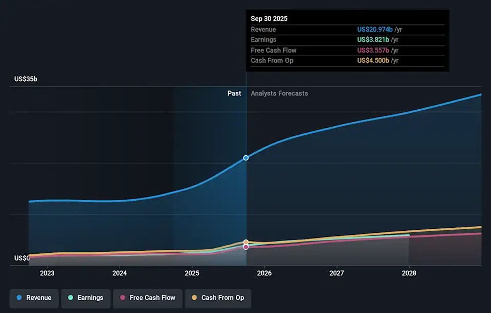Select the 2023 label on the x-axis
Viewport: 491px width, 313px height.
(47, 273)
